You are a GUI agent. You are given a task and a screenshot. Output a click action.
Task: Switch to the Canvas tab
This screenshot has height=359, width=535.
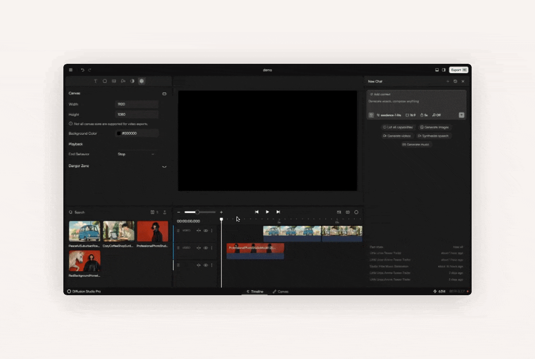pyautogui.click(x=280, y=291)
